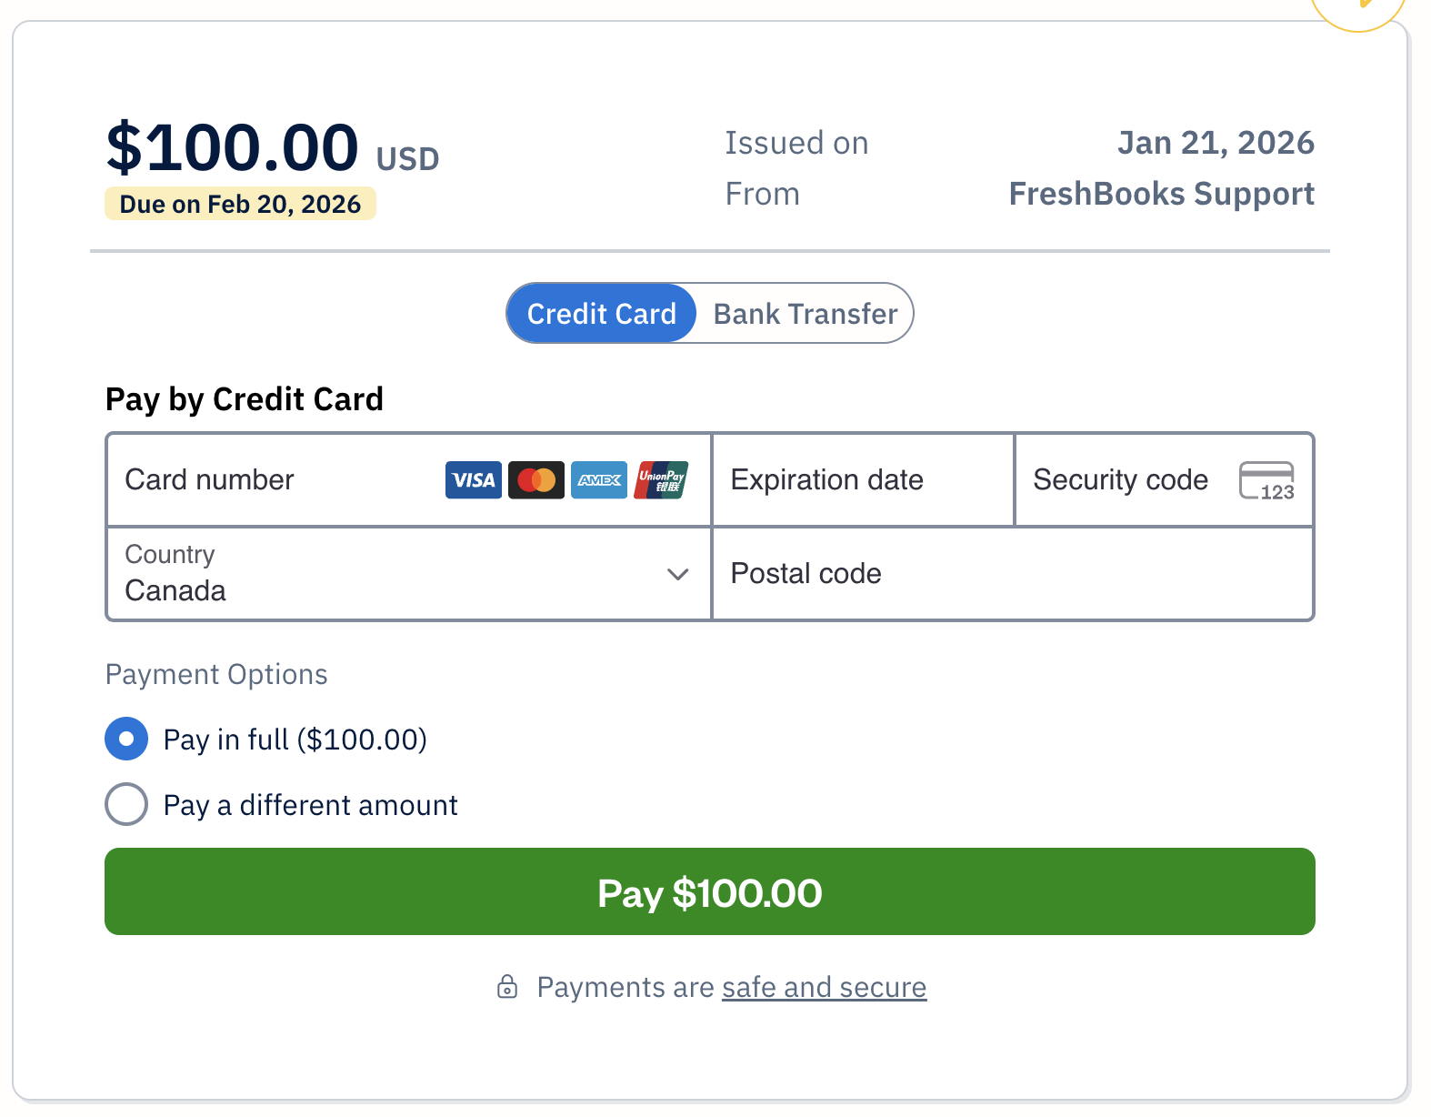Click the Due on Feb 20 highlighted badge
The width and height of the screenshot is (1431, 1117).
[x=240, y=203]
